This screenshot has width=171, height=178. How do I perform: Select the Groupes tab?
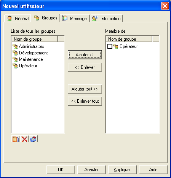click(x=46, y=18)
